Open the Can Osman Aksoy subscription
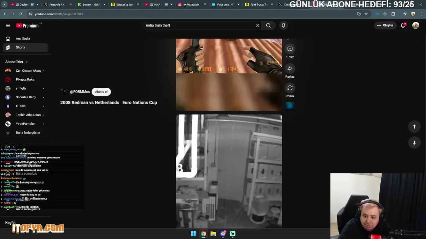 [25, 71]
